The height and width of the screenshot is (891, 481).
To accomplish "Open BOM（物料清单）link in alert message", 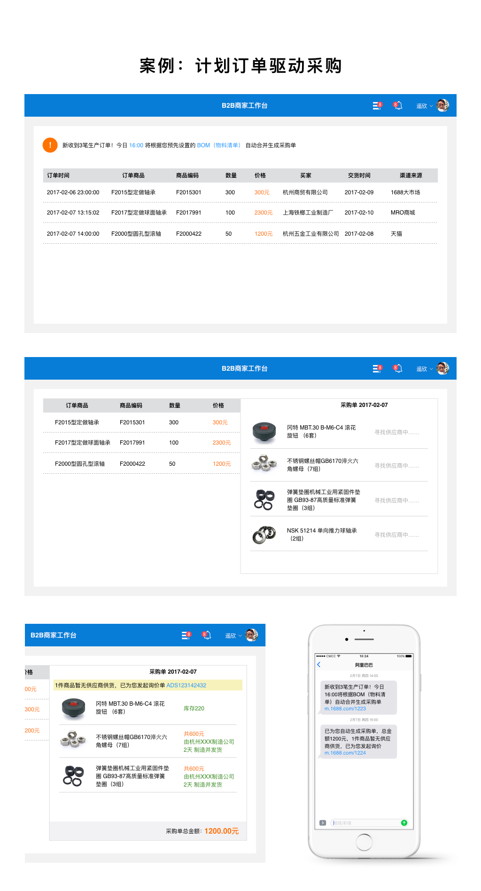I will click(x=218, y=145).
